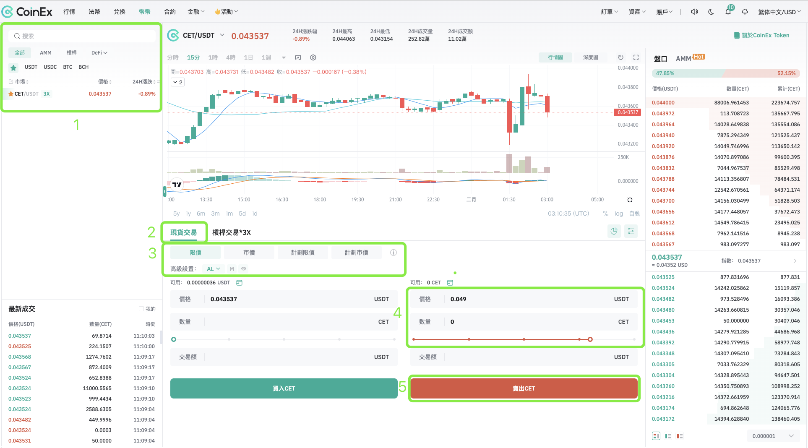Collapse the chart side panel handle
808x448 pixels.
[164, 192]
